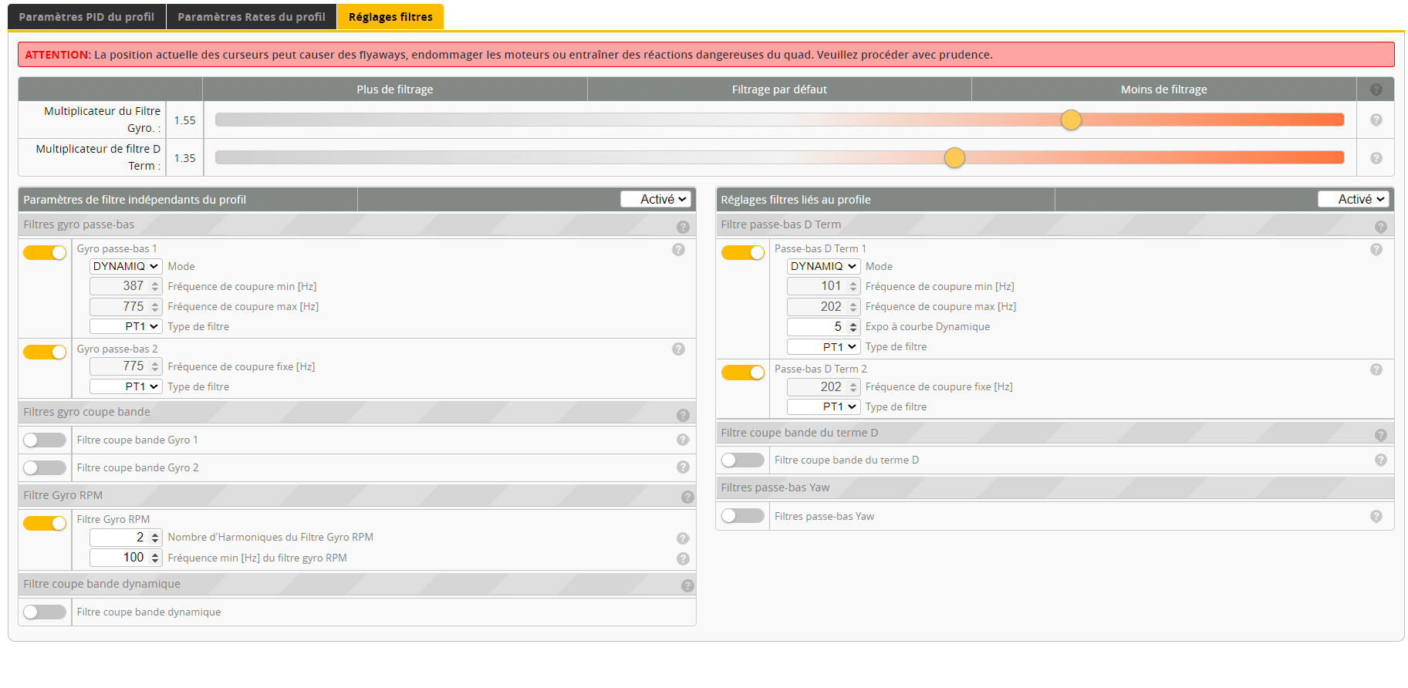Enable Filtre coupe bande du terme D

(x=742, y=460)
